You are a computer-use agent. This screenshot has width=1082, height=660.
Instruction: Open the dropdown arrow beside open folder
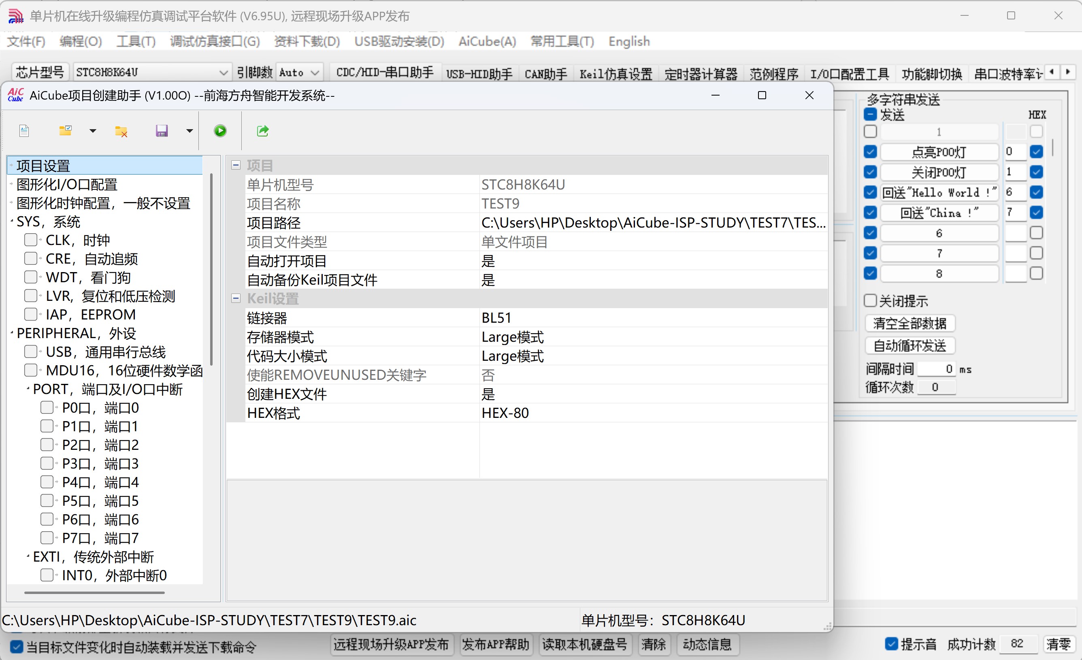tap(93, 131)
